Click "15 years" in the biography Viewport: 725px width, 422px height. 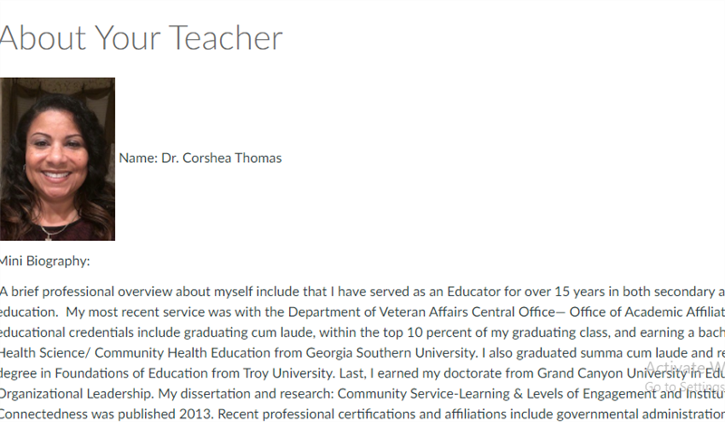(579, 292)
